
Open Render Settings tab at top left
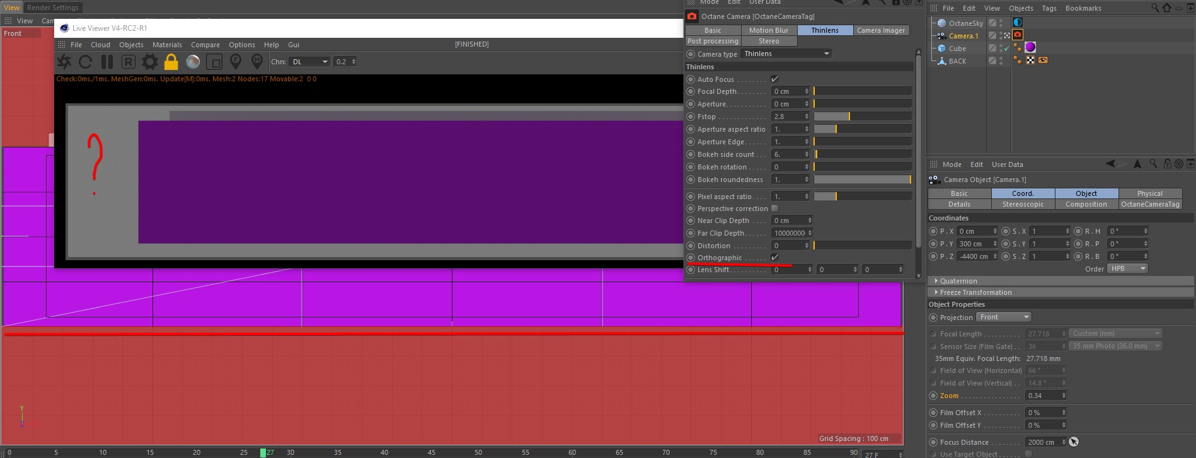coord(53,8)
